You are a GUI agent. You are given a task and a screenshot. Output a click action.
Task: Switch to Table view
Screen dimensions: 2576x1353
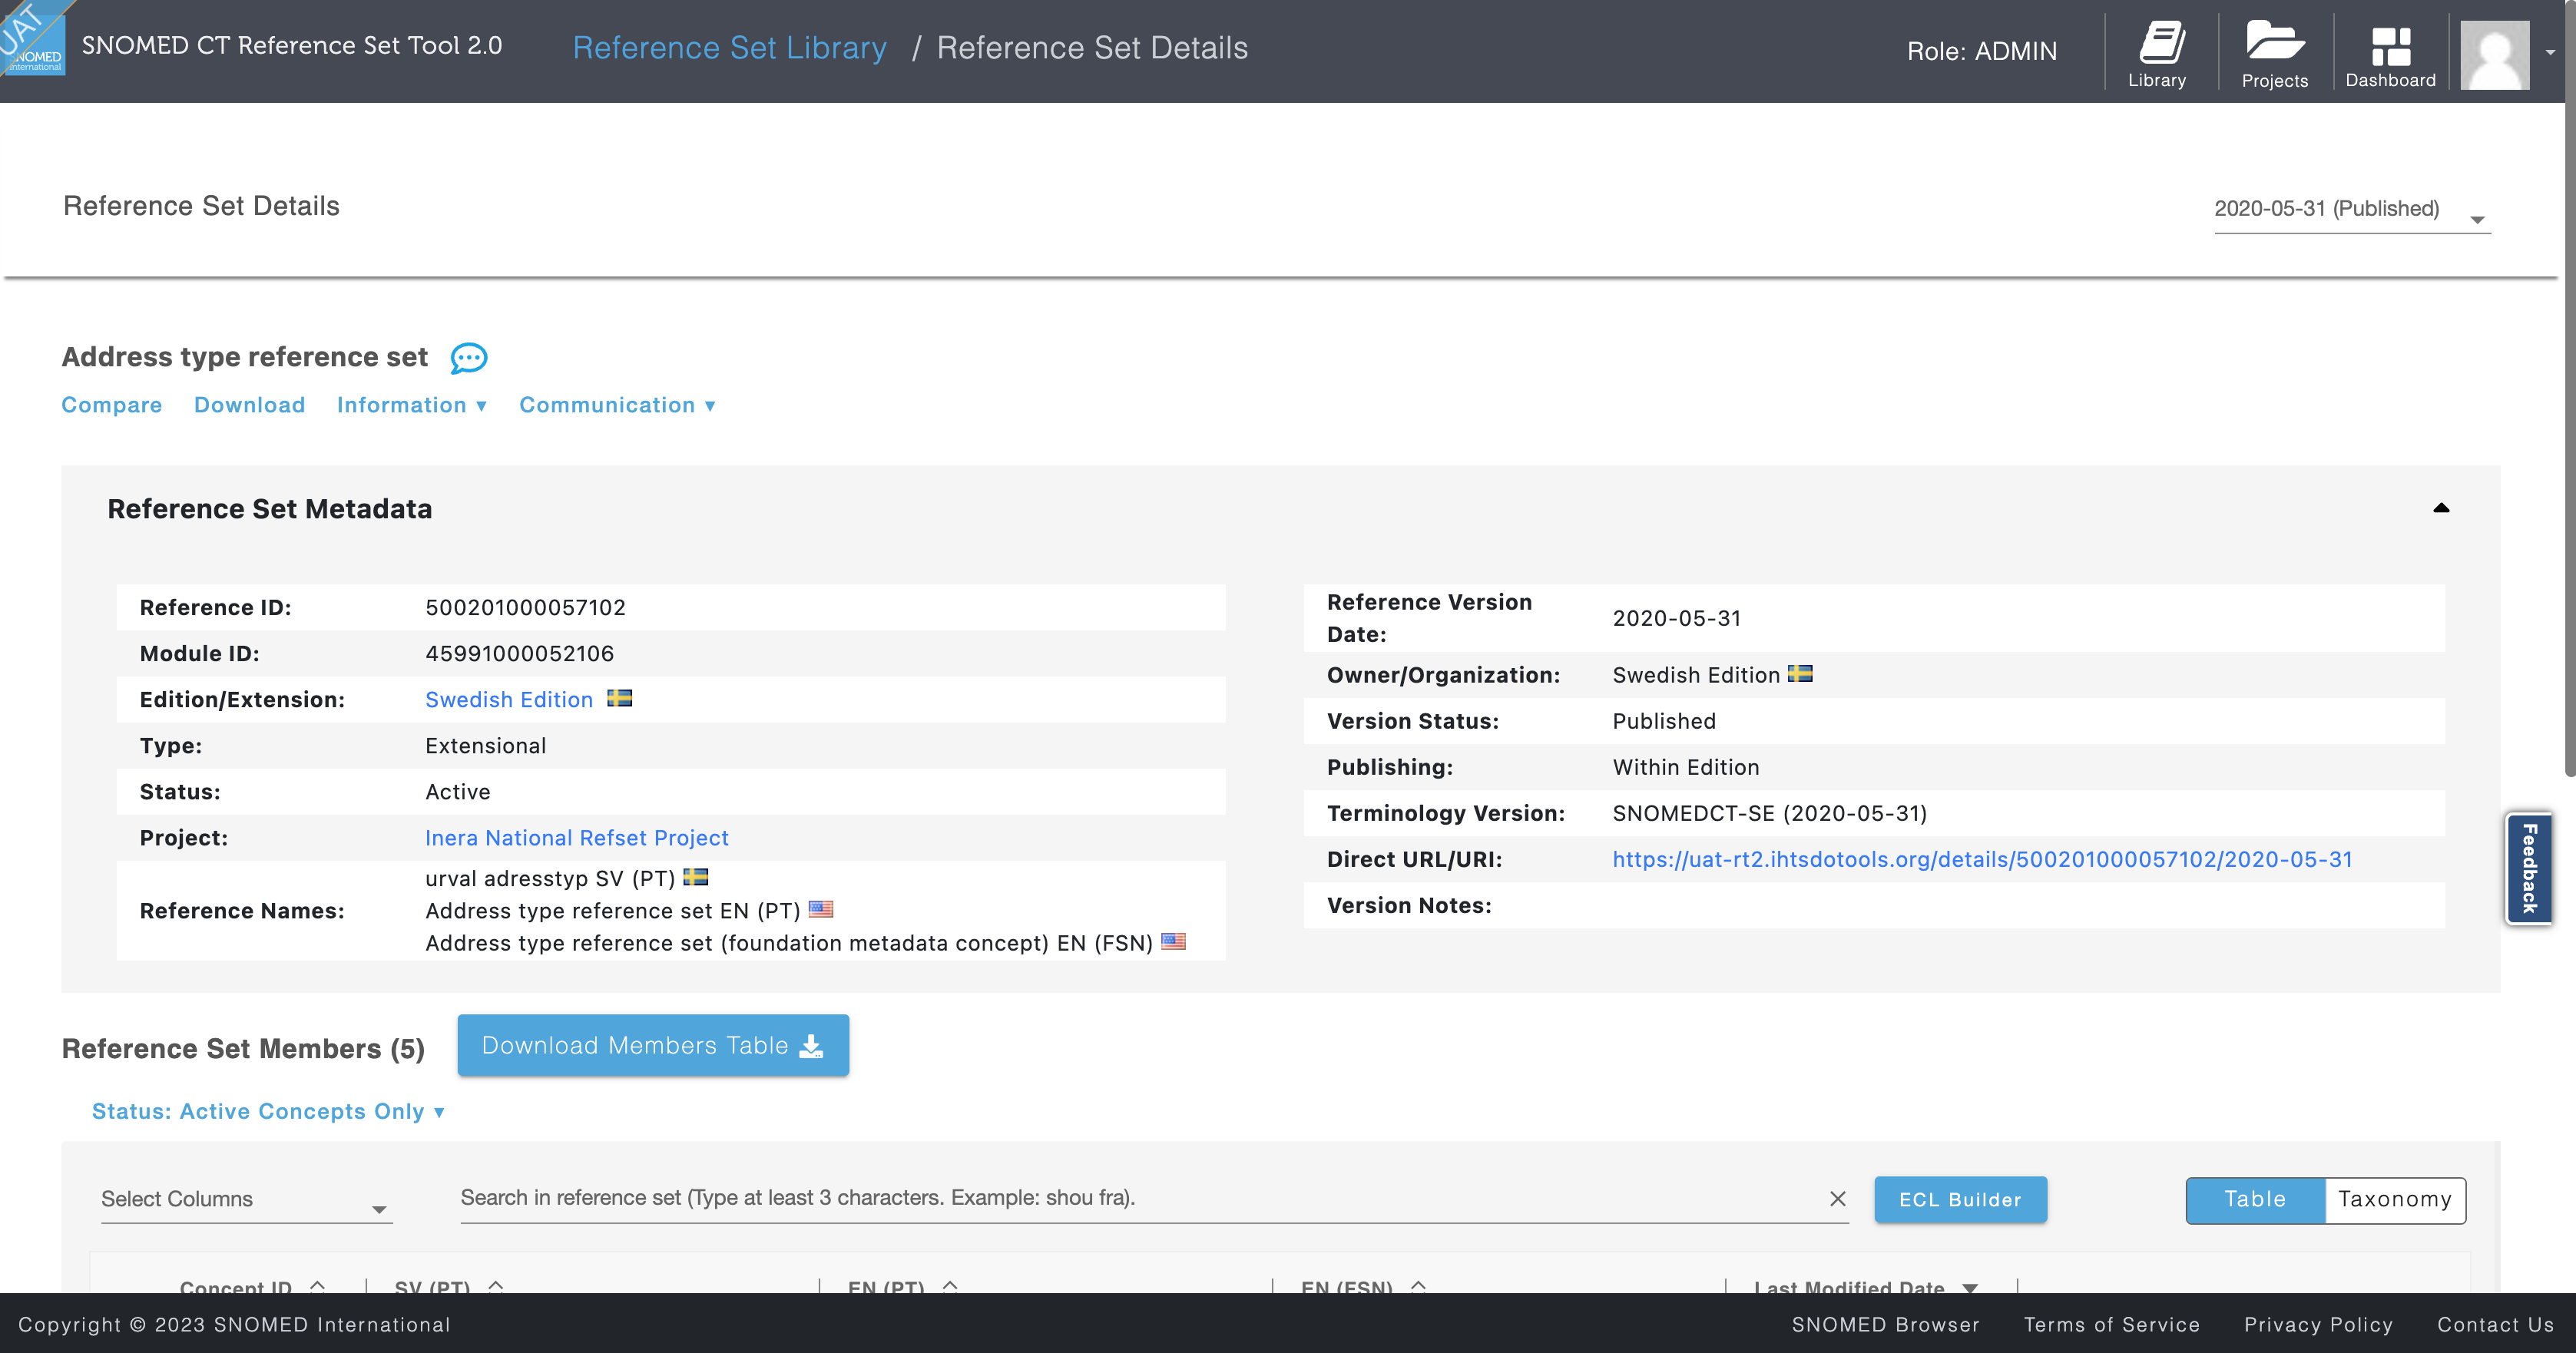click(2255, 1199)
